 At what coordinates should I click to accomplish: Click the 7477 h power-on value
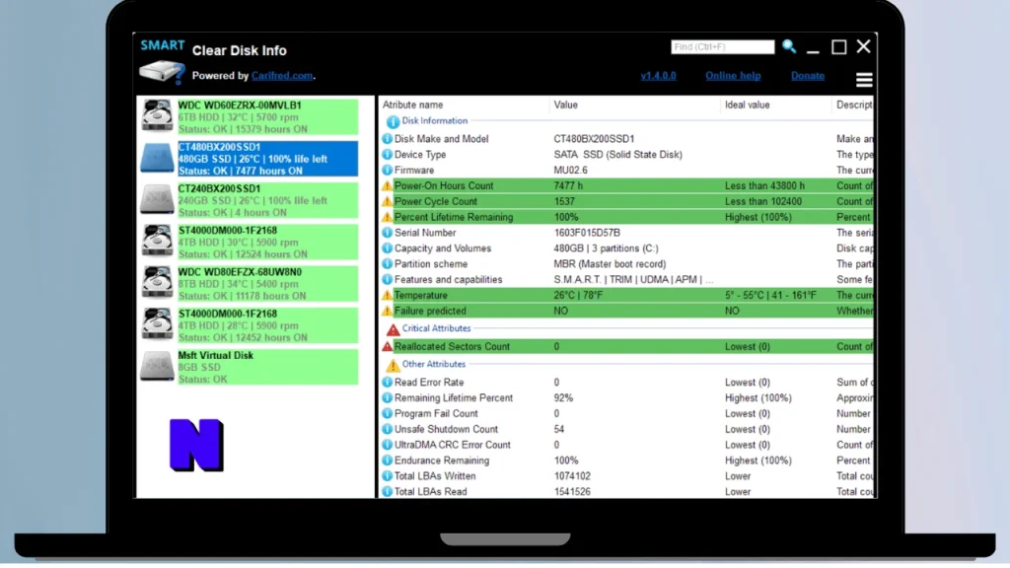coord(568,185)
